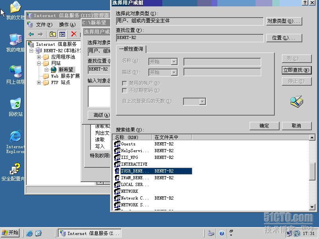Viewport: 319px width, 239px height.
Task: Open the 操作(A) menu in IIS manager
Action: tap(67, 25)
